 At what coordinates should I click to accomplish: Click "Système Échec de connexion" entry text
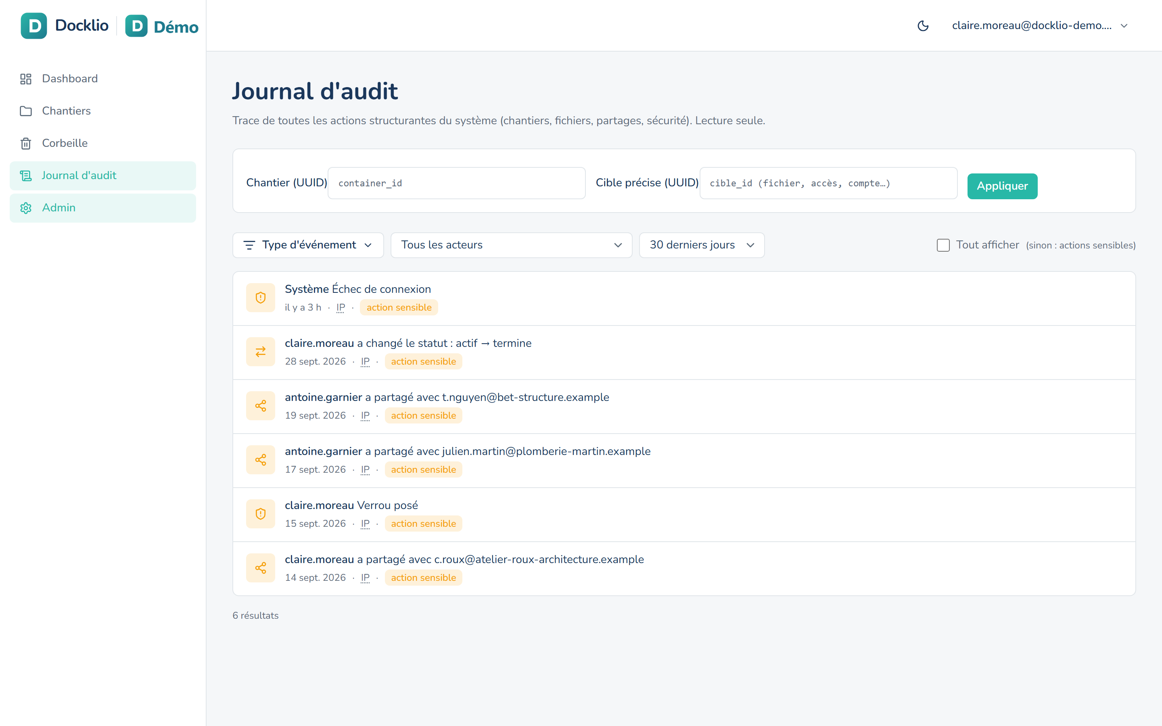click(358, 289)
